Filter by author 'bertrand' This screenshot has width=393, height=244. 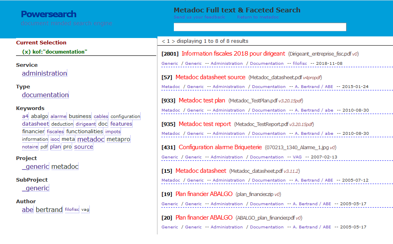[x=49, y=210]
